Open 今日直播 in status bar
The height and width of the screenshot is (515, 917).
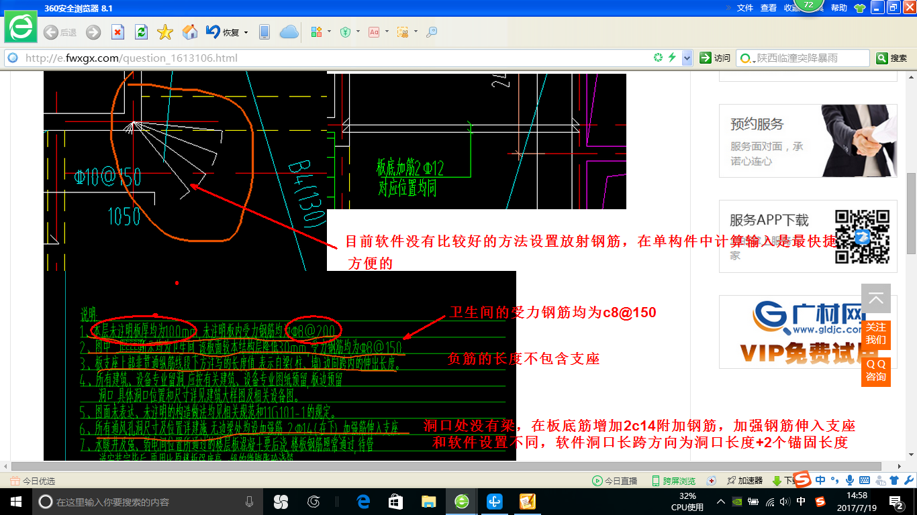(x=614, y=481)
